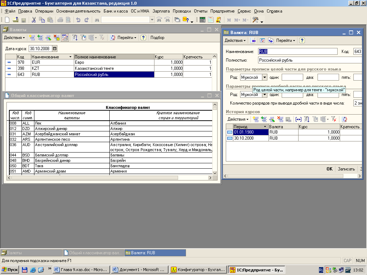Open the calendar icon in main toolbar

click(211, 20)
